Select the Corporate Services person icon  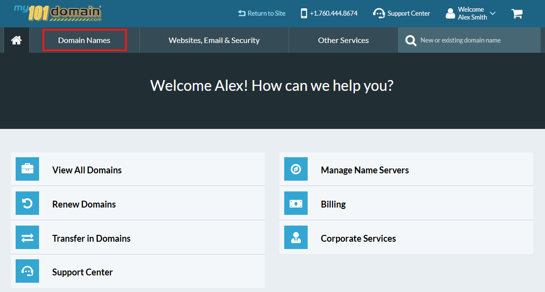295,237
